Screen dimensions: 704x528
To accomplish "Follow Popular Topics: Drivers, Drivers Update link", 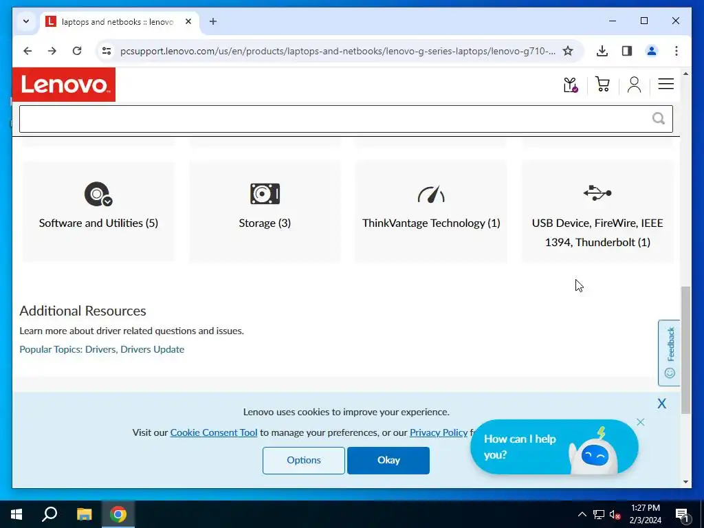I will 102,349.
